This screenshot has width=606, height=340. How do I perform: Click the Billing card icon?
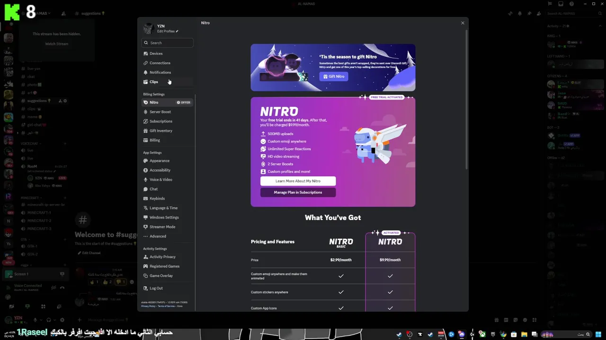[x=145, y=140]
